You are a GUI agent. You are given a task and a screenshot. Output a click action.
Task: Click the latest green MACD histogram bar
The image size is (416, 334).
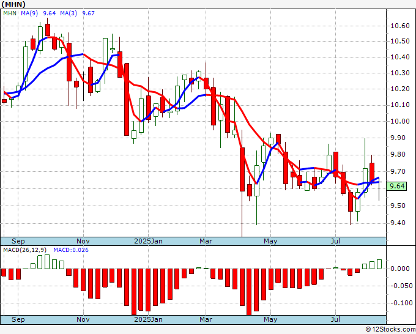pyautogui.click(x=379, y=264)
